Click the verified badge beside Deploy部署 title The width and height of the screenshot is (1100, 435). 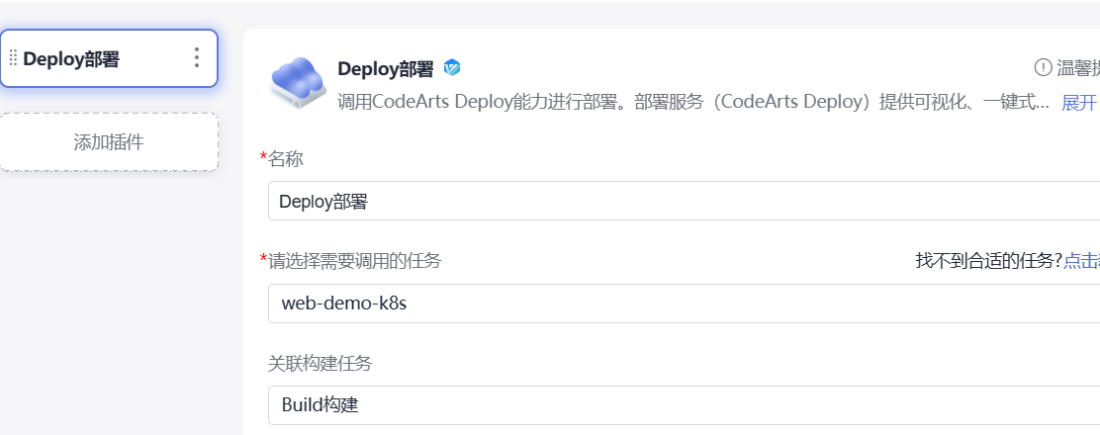coord(452,68)
